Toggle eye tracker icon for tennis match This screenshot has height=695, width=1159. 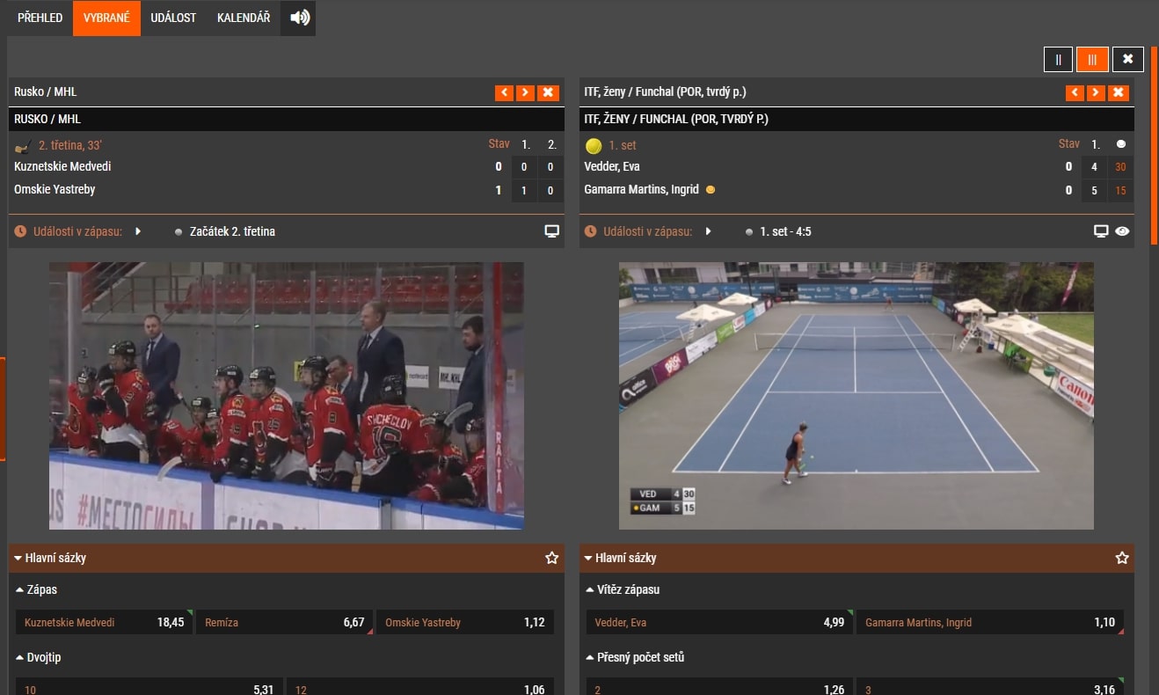[x=1122, y=231]
